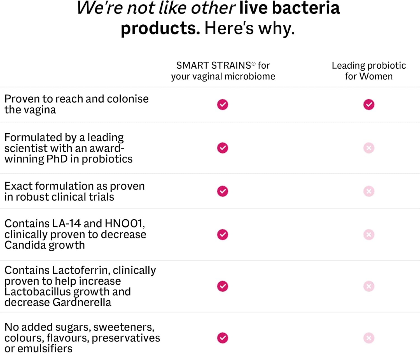The width and height of the screenshot is (420, 353).
Task: Click Leading probiotic checkmark for colonise vagina row
Action: point(369,104)
